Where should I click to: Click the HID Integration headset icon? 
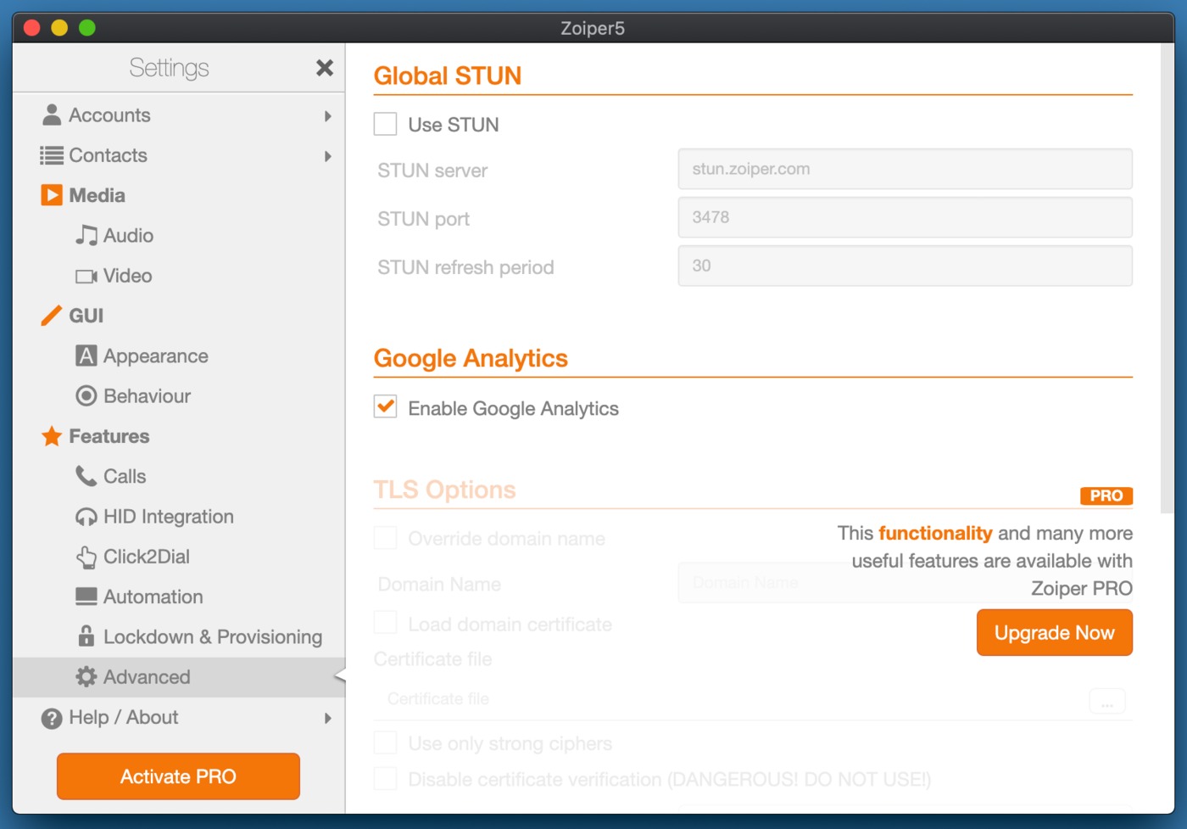[86, 517]
